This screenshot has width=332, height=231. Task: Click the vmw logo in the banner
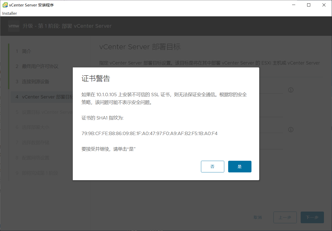pyautogui.click(x=14, y=26)
